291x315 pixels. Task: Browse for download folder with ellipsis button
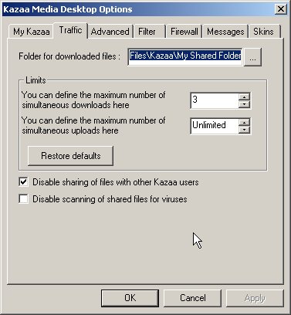pos(252,57)
